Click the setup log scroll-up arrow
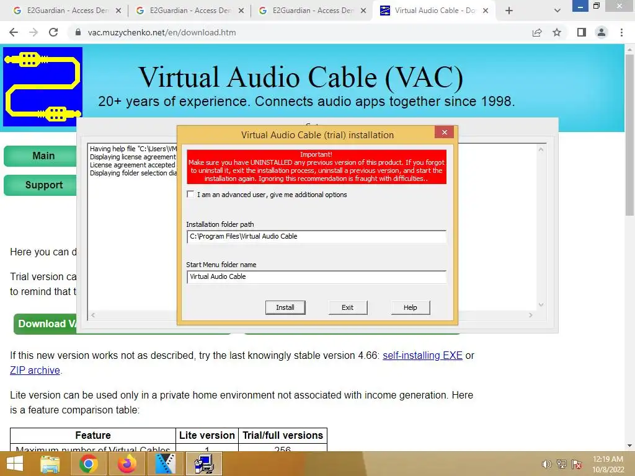 (541, 149)
